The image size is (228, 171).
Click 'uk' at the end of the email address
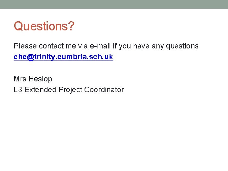pos(109,57)
